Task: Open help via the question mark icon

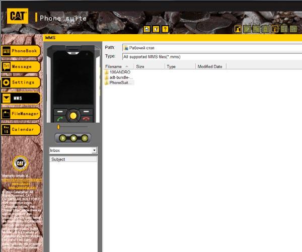Action: click(x=165, y=29)
